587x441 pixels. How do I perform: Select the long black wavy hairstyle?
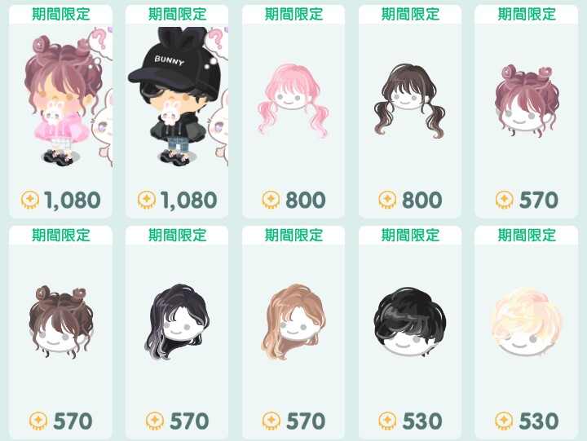(177, 321)
